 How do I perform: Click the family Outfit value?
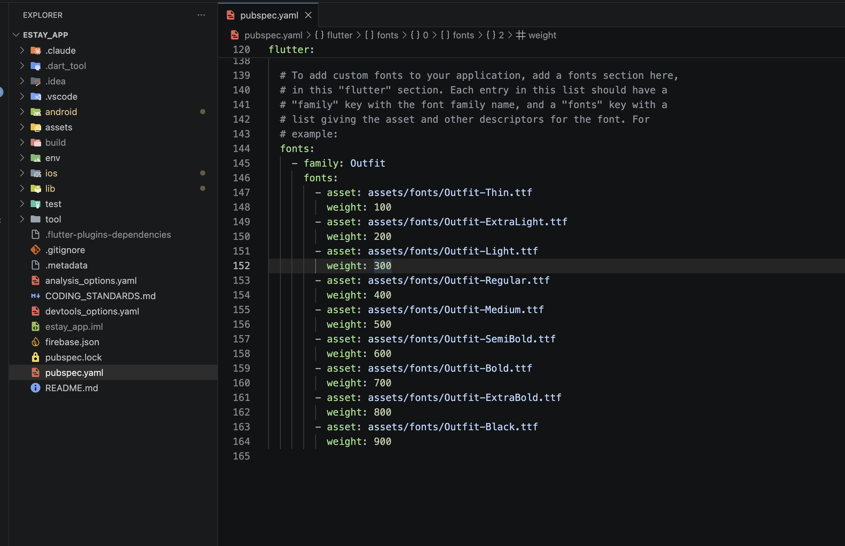tap(367, 163)
